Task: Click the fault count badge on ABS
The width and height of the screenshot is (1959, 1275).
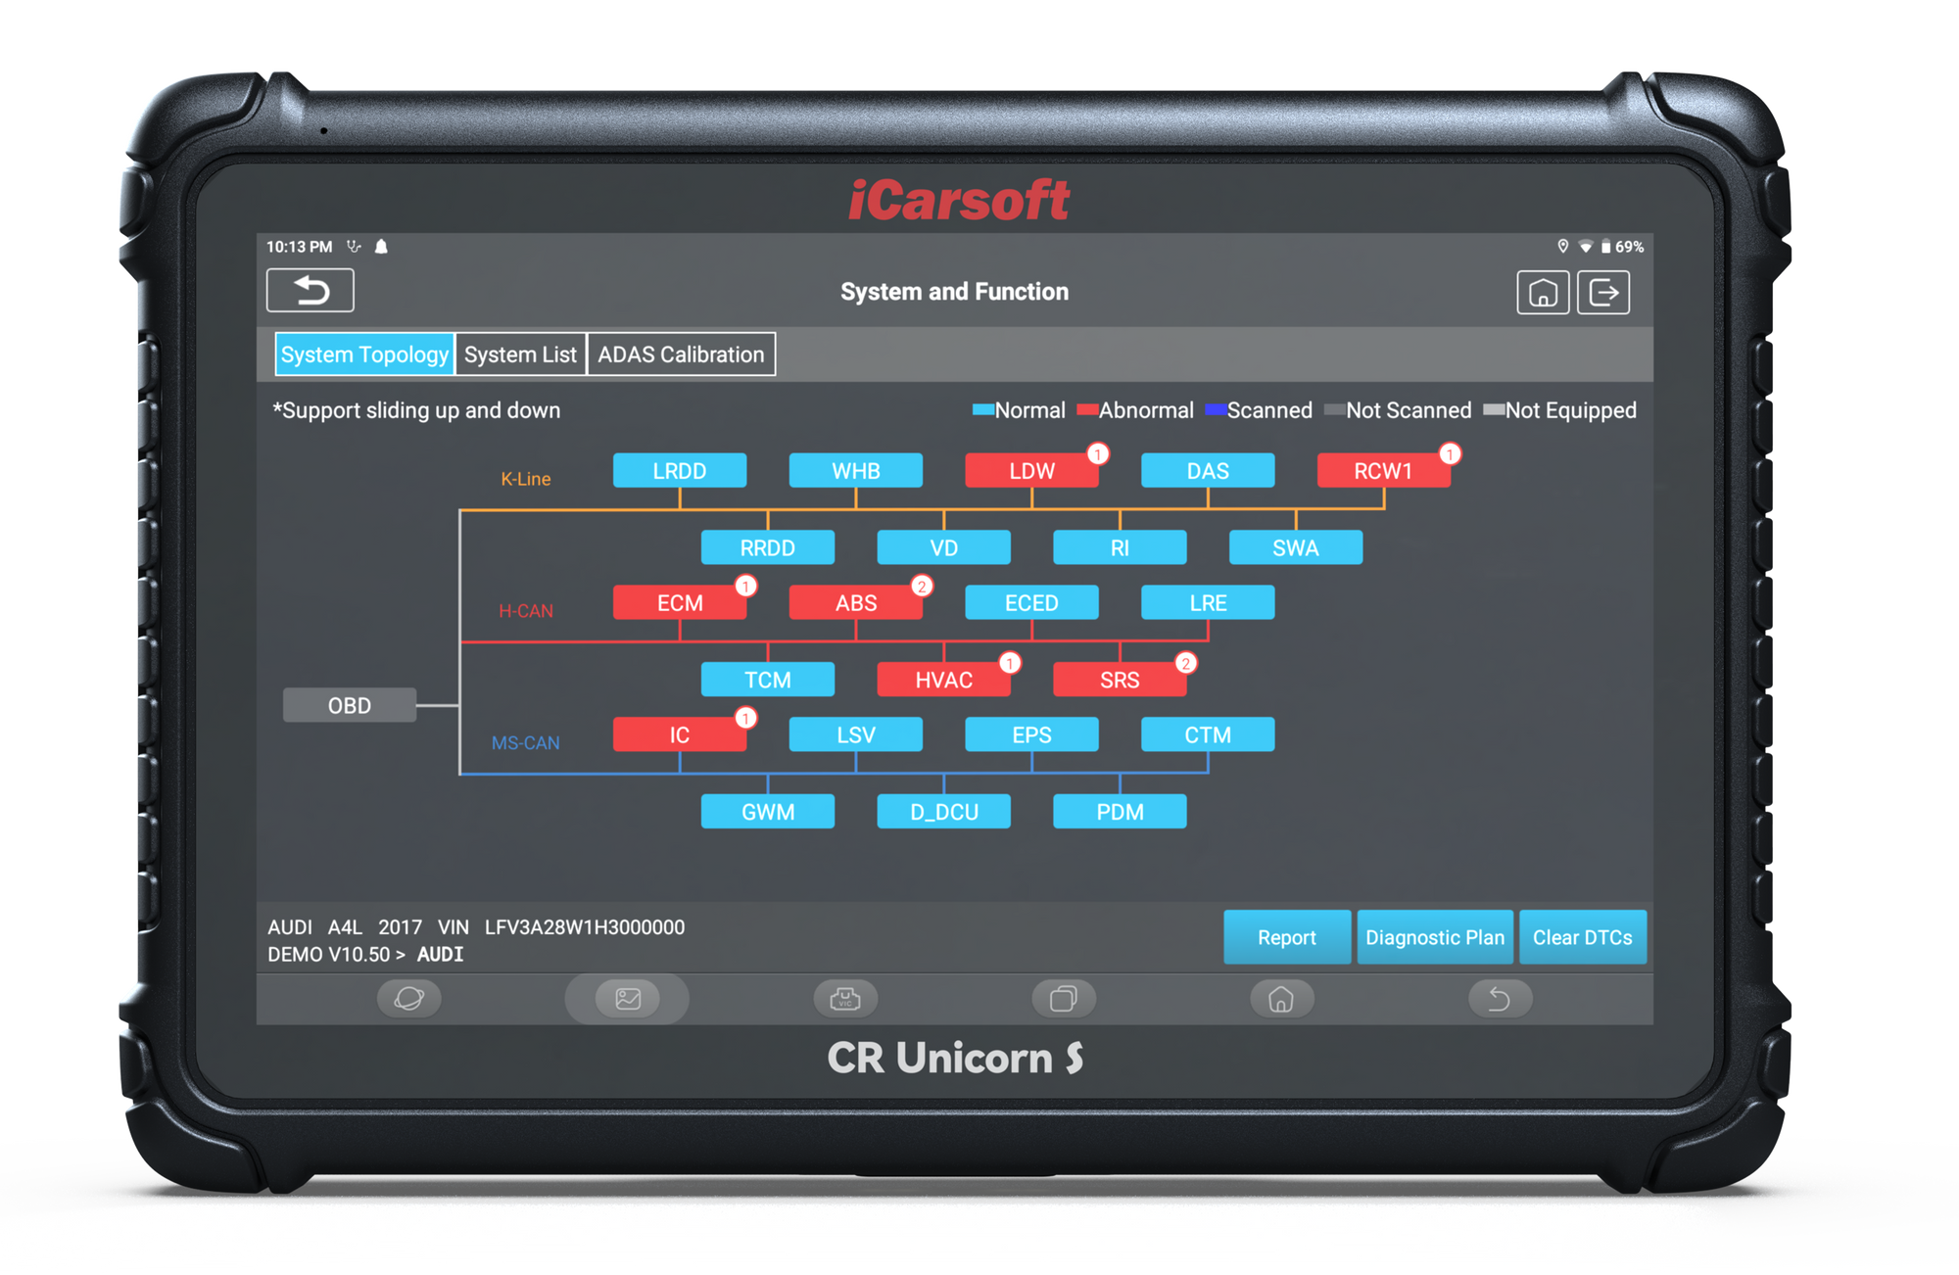Action: 922,586
